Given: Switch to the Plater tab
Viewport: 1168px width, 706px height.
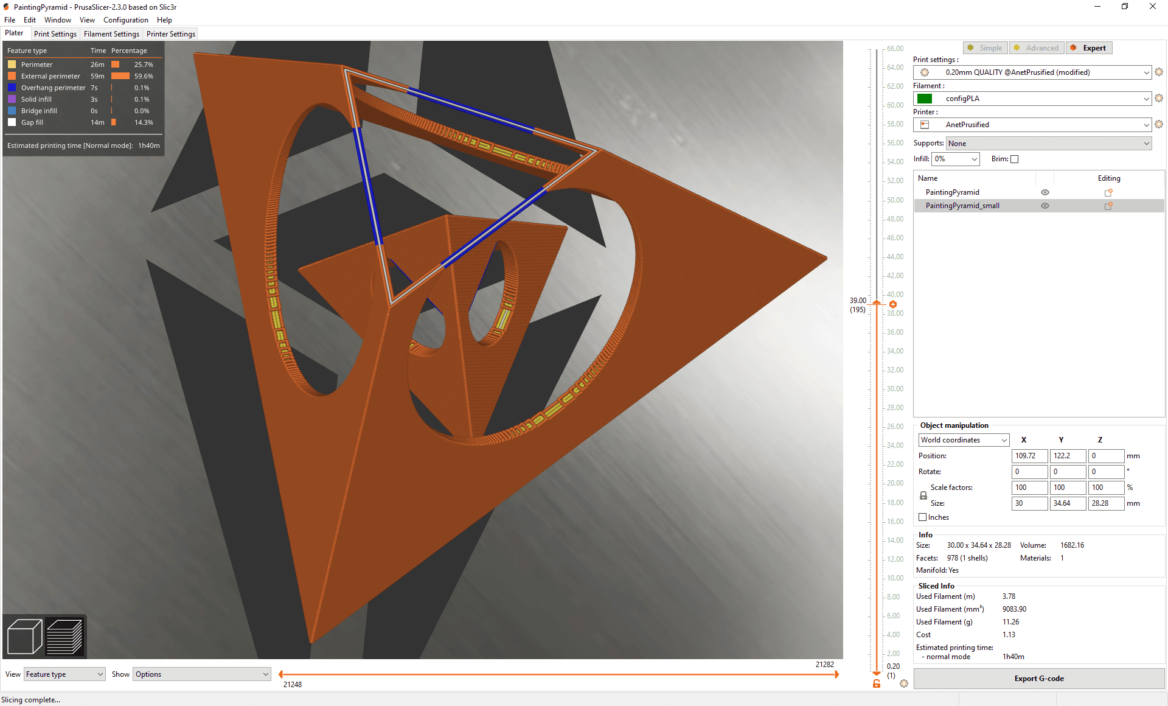Looking at the screenshot, I should (14, 33).
